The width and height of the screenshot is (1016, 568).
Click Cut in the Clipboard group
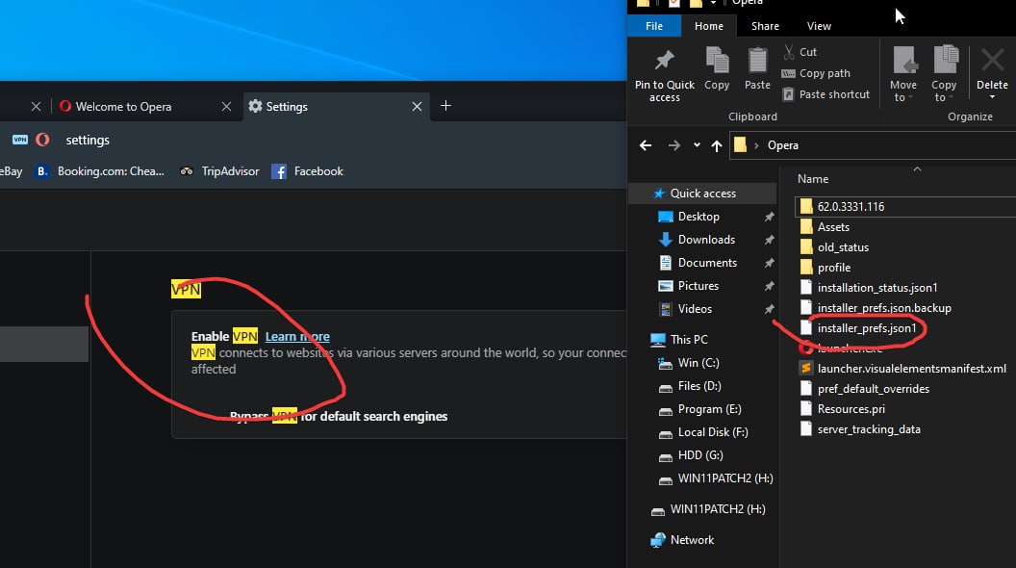[x=800, y=52]
